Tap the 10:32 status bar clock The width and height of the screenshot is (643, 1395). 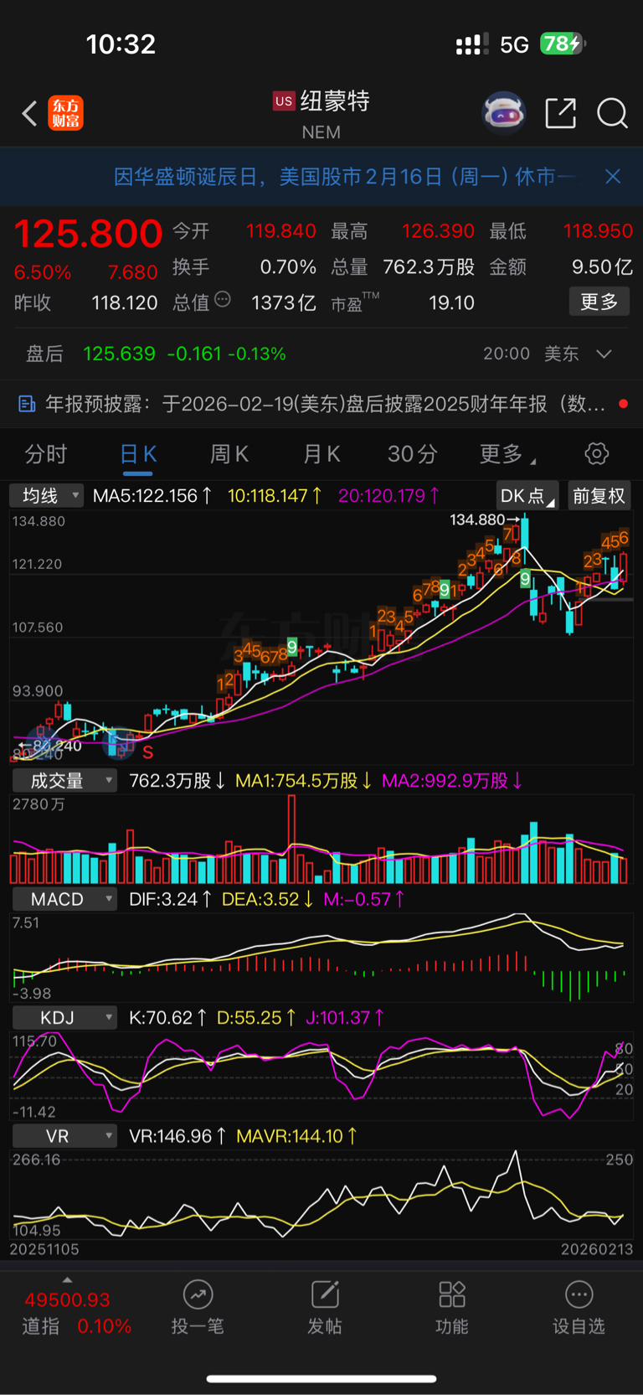(121, 44)
